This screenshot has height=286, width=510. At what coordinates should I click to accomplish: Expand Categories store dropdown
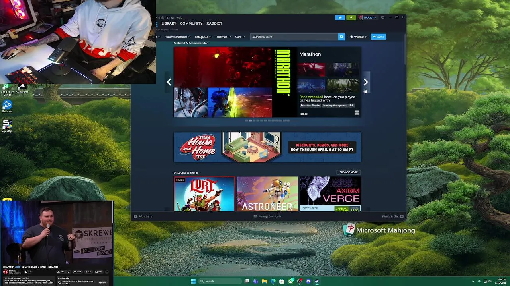(x=203, y=37)
